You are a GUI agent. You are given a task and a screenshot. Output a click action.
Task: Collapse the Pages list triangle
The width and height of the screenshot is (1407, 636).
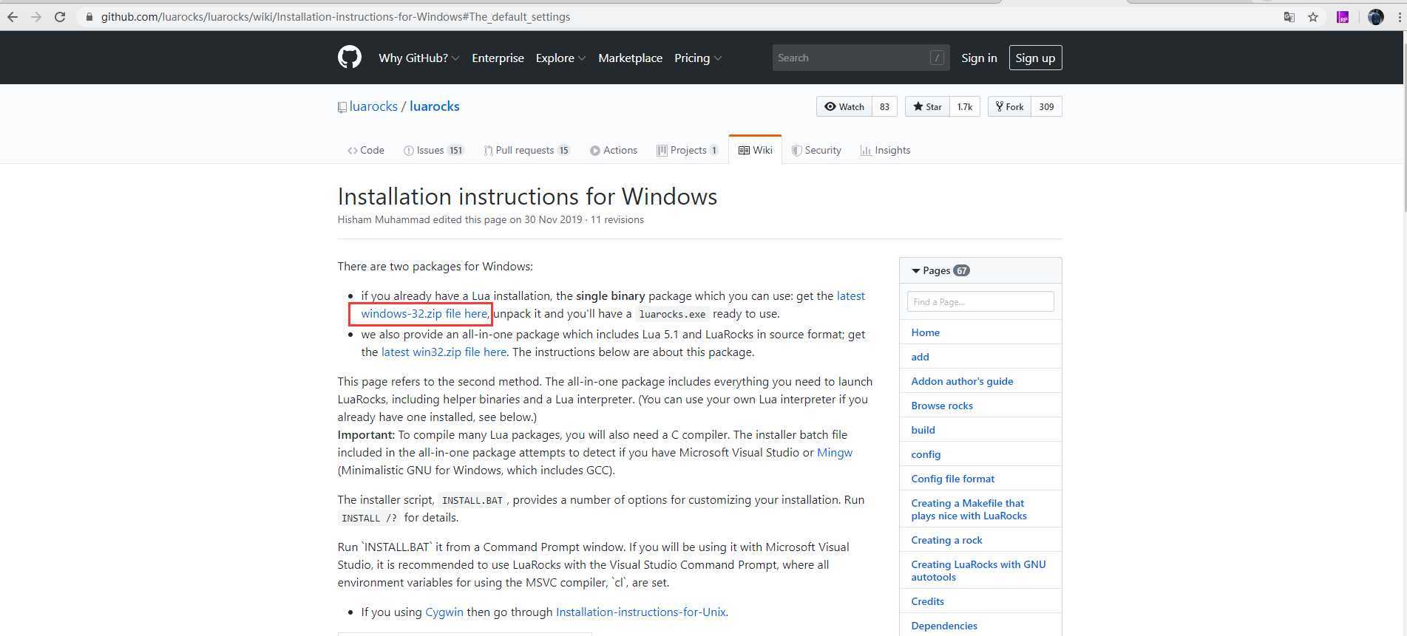(916, 271)
